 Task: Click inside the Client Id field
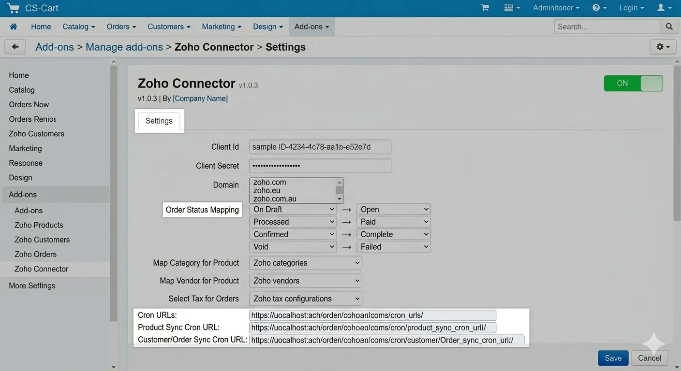coord(320,147)
